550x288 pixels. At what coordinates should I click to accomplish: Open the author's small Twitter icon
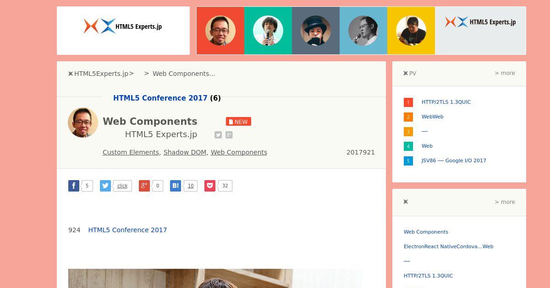(218, 135)
